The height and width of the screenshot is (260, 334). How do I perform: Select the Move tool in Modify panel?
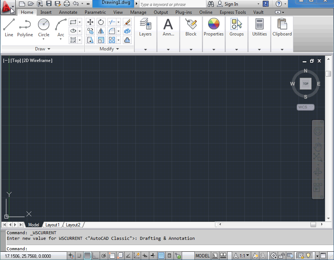click(x=90, y=22)
